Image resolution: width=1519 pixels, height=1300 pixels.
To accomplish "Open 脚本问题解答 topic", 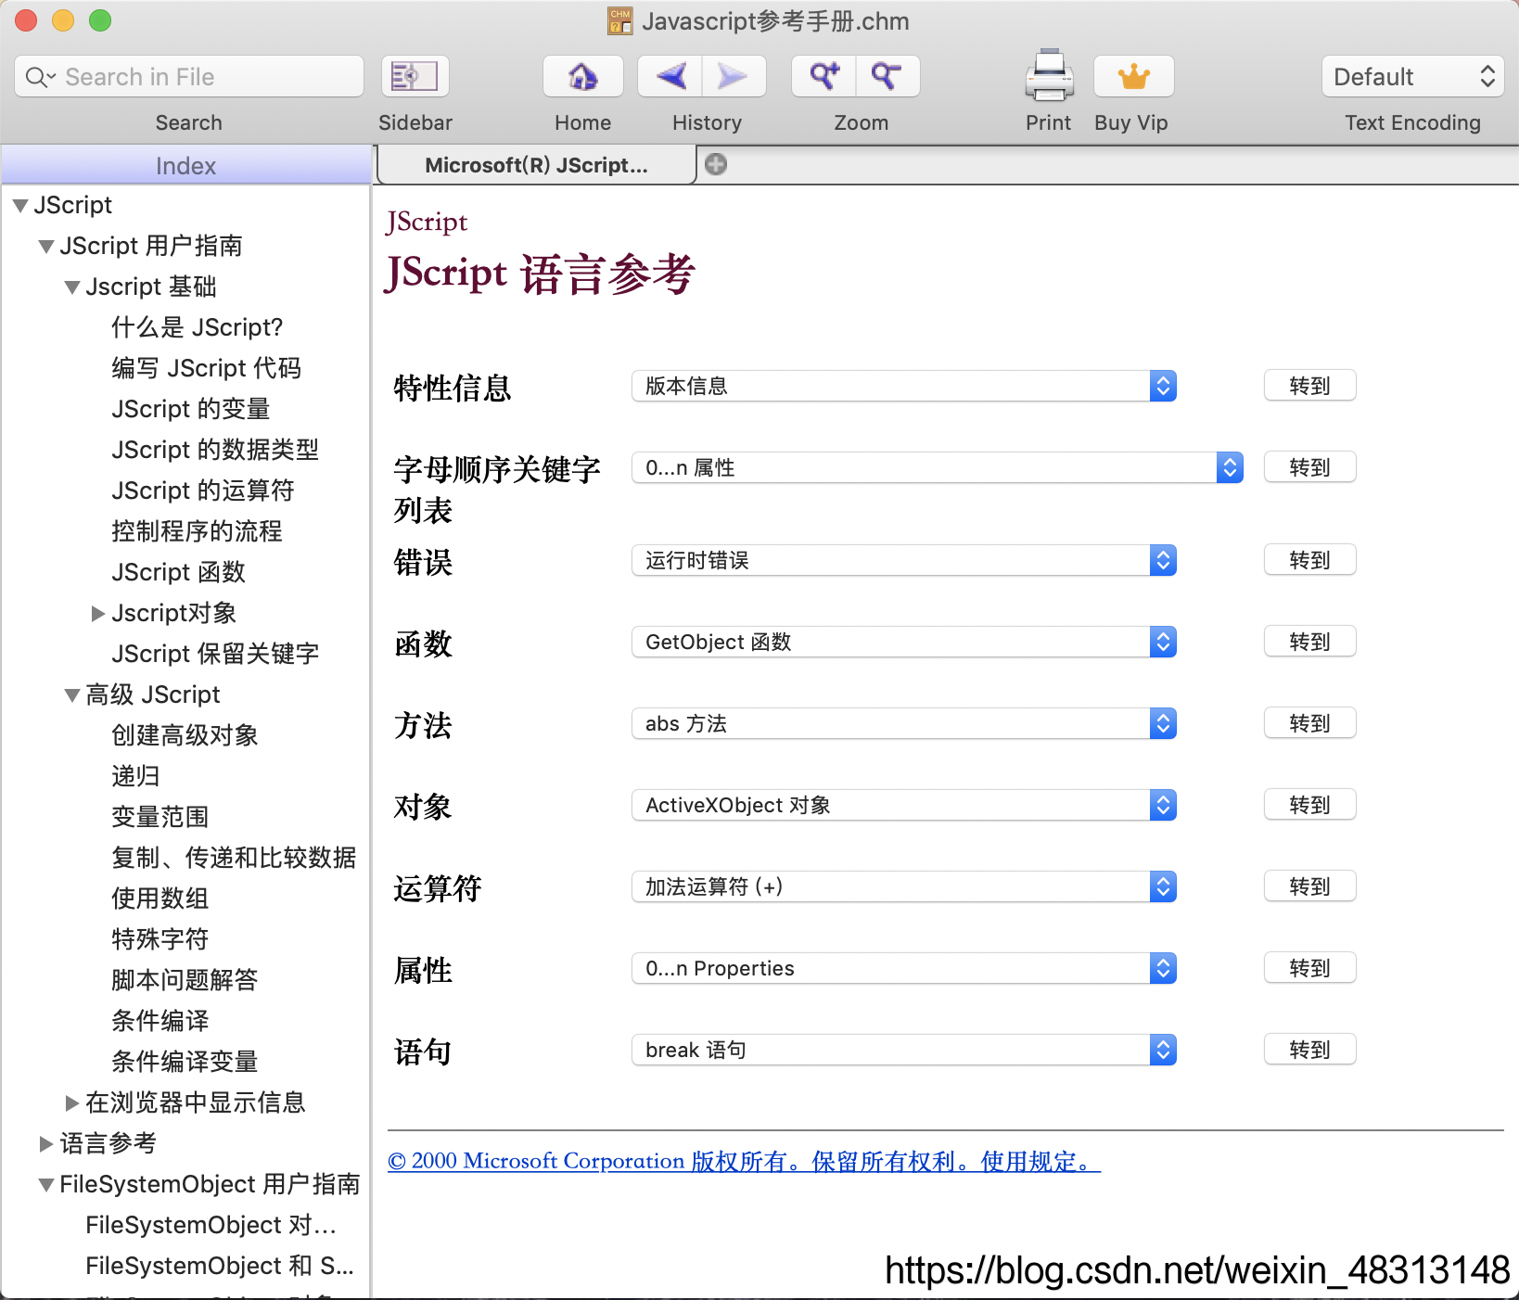I will tap(185, 980).
